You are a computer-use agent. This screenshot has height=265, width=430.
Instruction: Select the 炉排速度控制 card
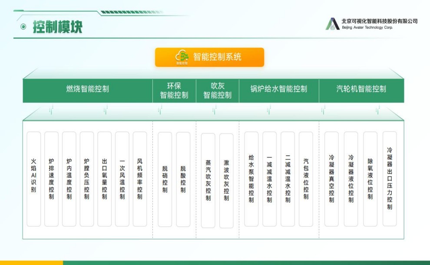coord(52,179)
